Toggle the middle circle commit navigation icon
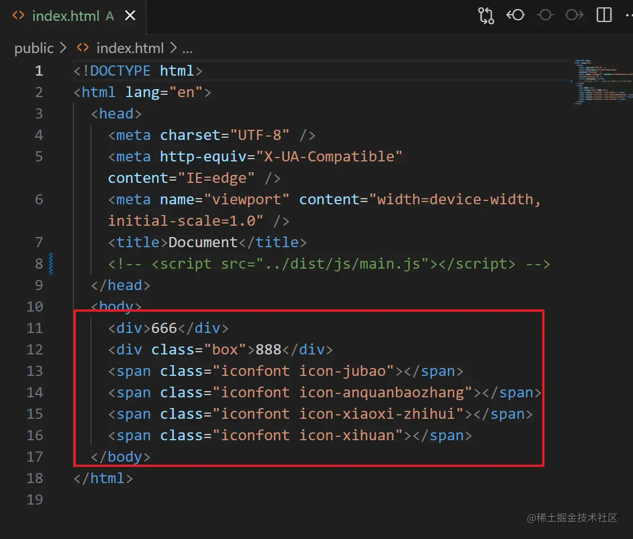633x539 pixels. click(545, 15)
